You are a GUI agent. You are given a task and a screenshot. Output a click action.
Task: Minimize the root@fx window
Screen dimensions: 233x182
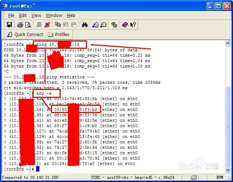tap(210, 6)
